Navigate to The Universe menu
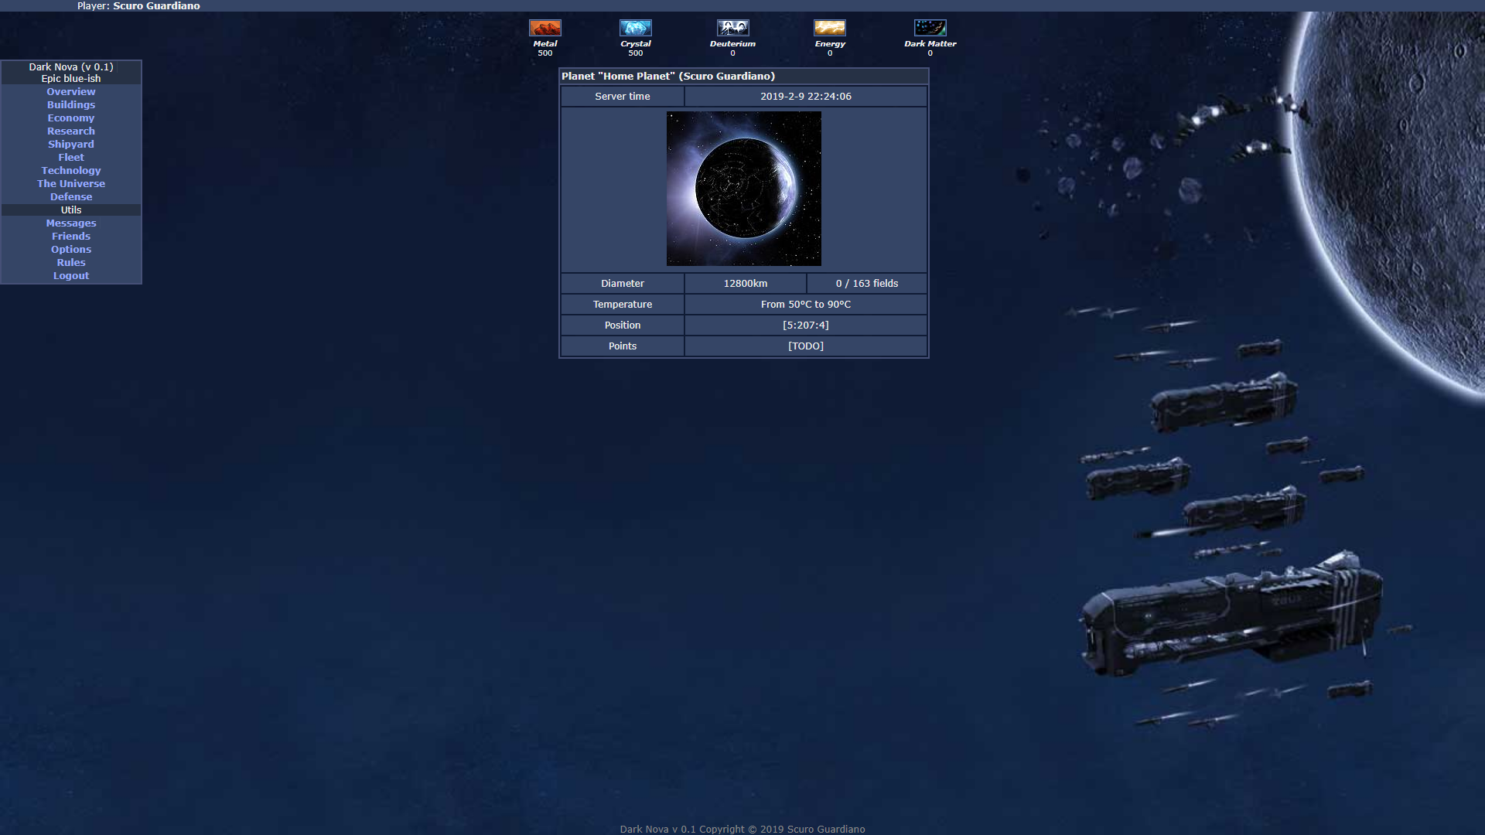 click(x=70, y=183)
